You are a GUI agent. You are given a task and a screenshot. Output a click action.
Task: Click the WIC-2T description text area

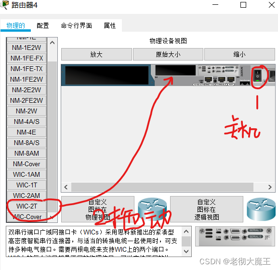click(x=94, y=241)
